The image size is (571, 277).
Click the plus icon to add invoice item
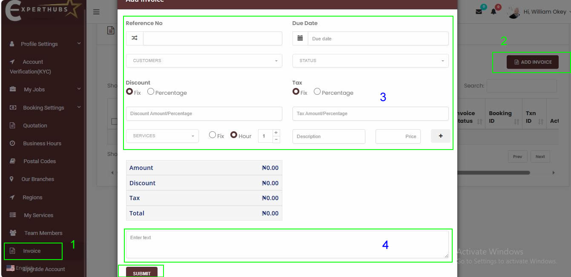pyautogui.click(x=440, y=136)
